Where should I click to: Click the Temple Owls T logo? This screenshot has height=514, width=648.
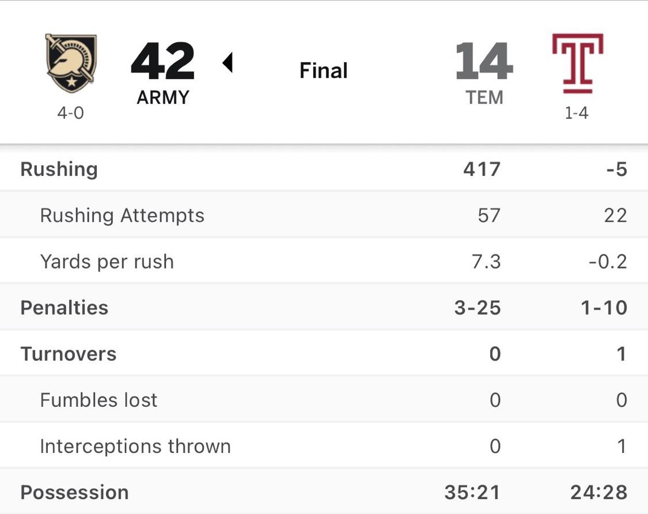tap(577, 63)
